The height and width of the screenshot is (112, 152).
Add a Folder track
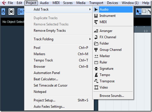pyautogui.click(x=113, y=44)
